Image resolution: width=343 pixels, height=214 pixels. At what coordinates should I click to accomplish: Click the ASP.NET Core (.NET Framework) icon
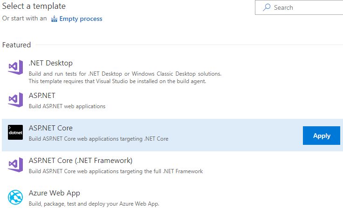[x=15, y=165]
